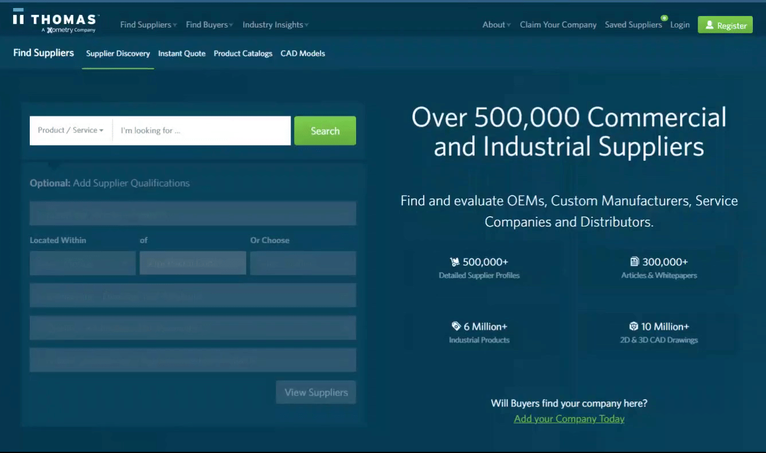Viewport: 766px width, 453px height.
Task: Open the Or Choose region dropdown
Action: tap(303, 263)
